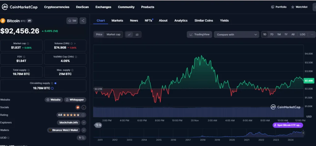Click the Total supply info icon
This screenshot has width=316, height=146.
point(28,70)
